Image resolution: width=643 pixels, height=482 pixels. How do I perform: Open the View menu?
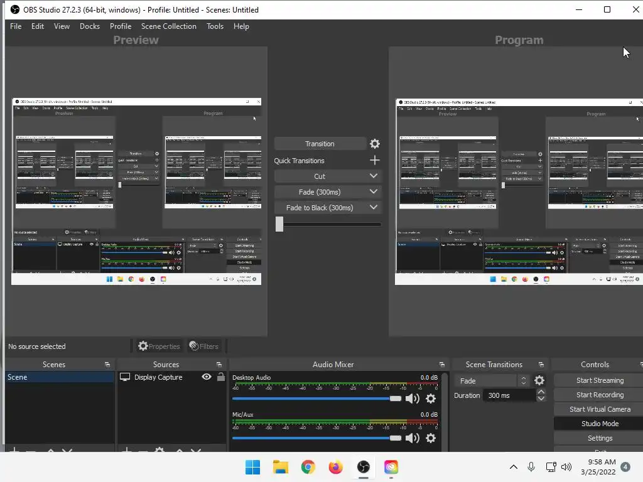(x=62, y=26)
